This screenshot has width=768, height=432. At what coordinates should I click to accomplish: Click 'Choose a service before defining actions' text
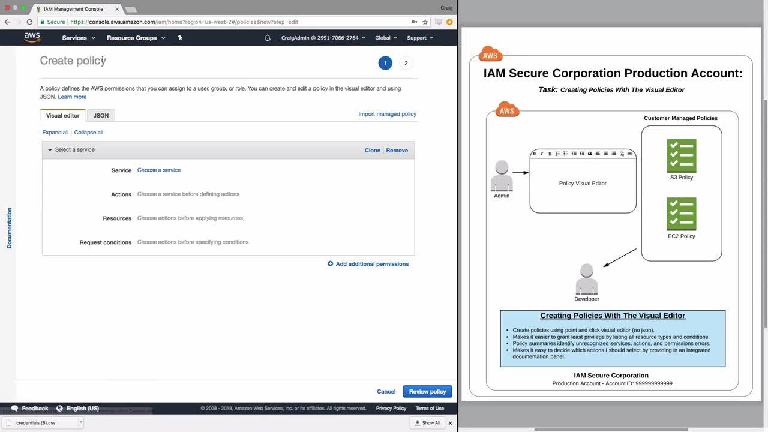coord(188,194)
